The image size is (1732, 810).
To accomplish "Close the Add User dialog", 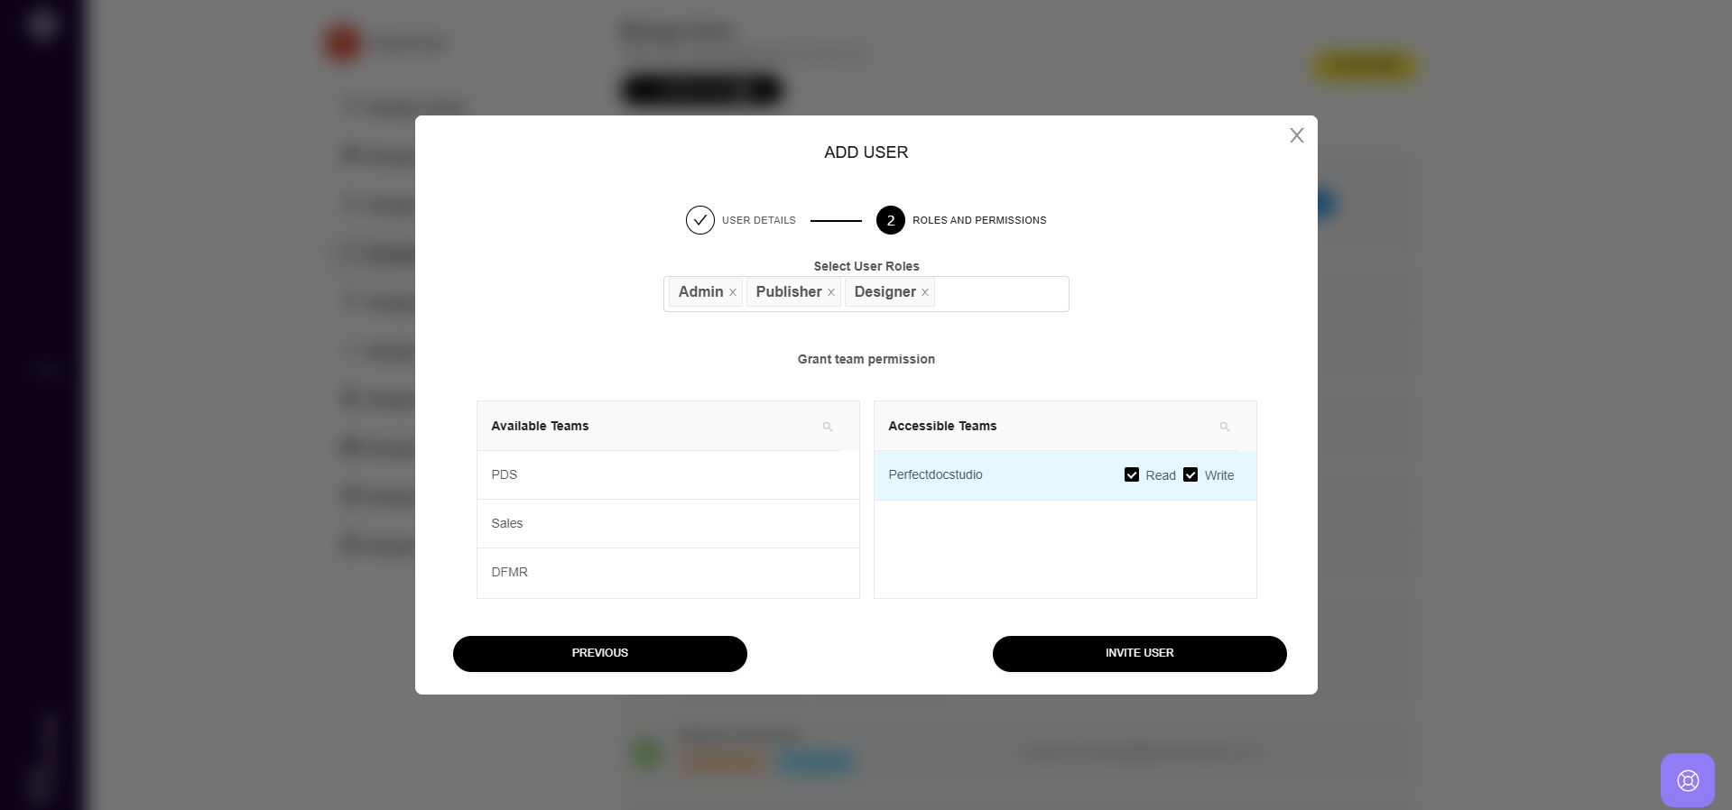I will click(x=1297, y=135).
